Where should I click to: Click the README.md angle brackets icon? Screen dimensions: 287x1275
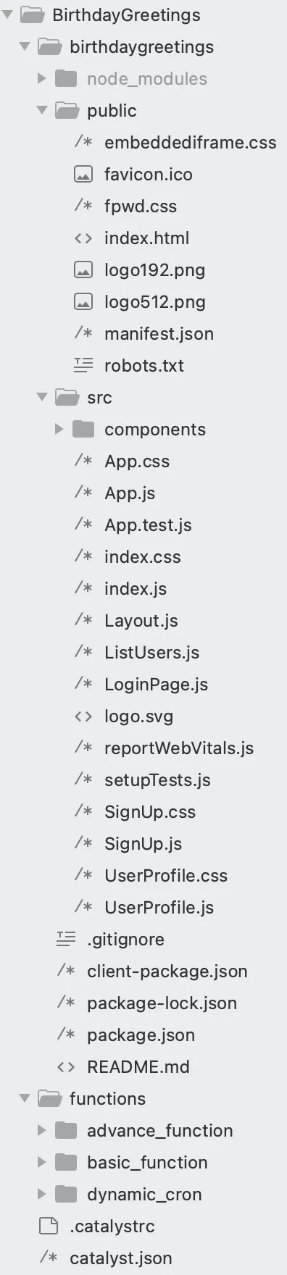coord(66,1067)
